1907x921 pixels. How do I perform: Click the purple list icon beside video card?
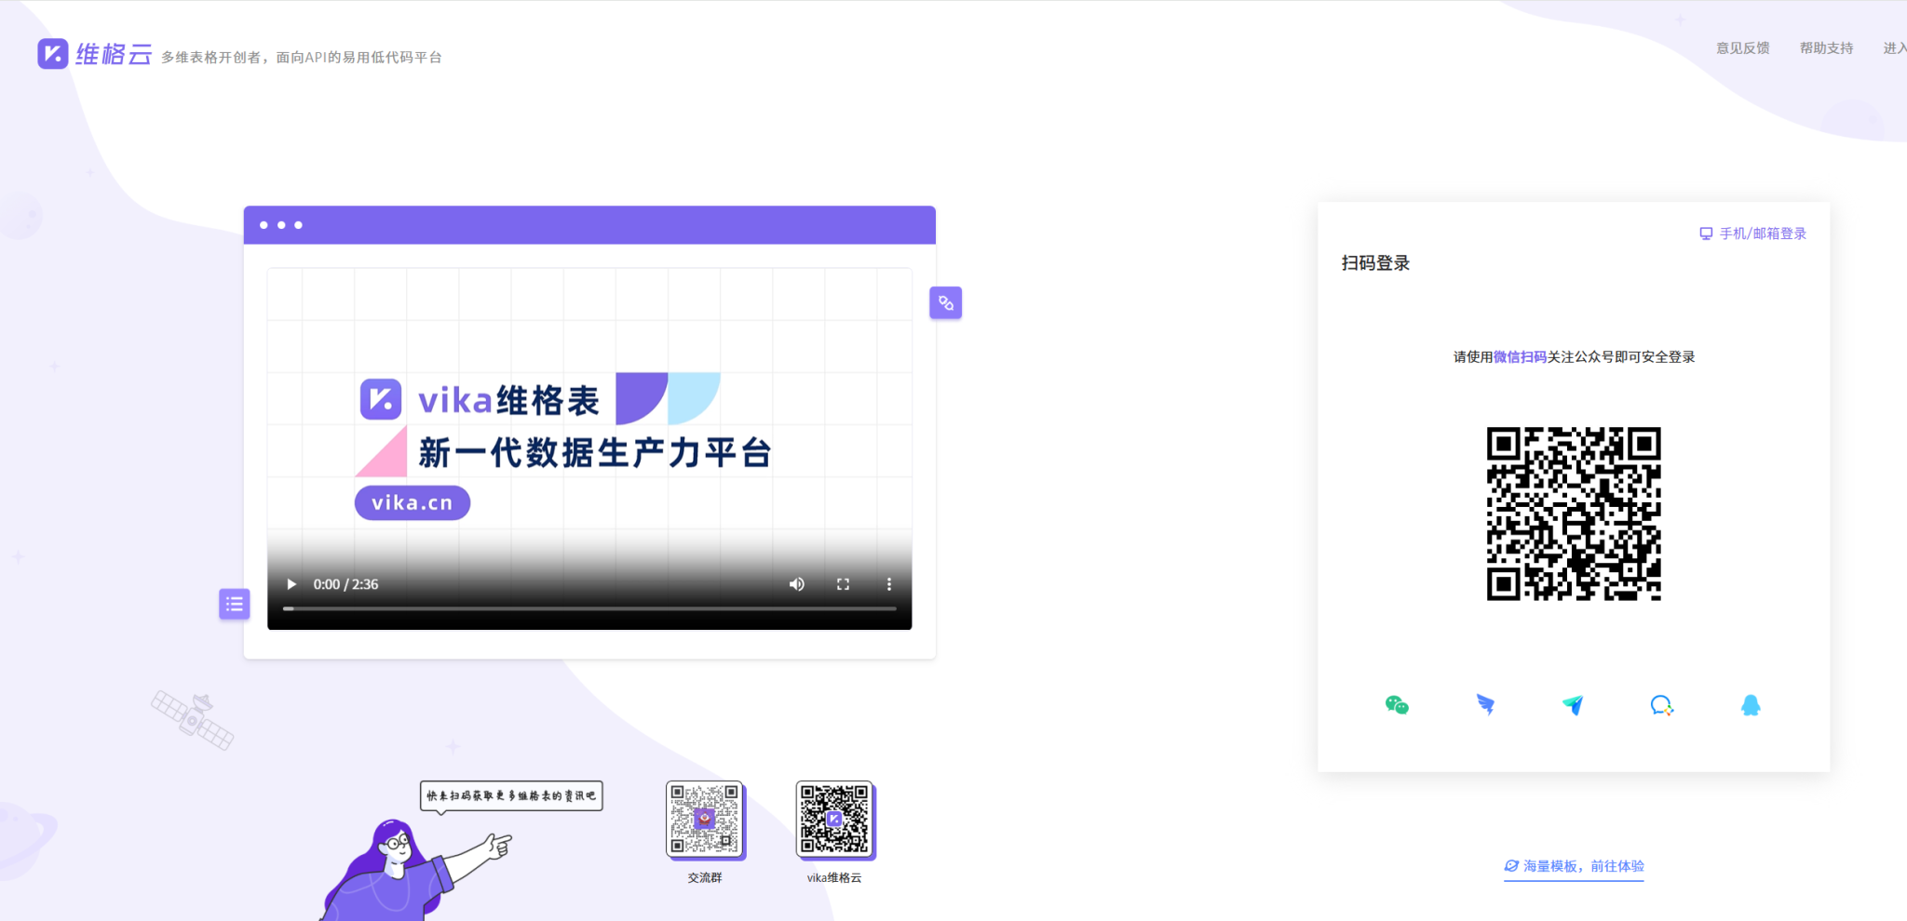[x=234, y=604]
